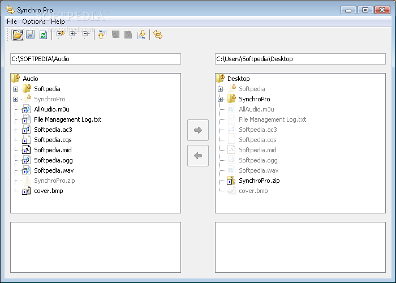Select File Management Log.txt in left pane
396x283 pixels.
67,119
